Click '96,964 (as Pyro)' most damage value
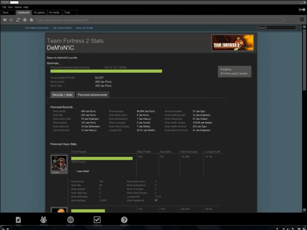 point(146,111)
